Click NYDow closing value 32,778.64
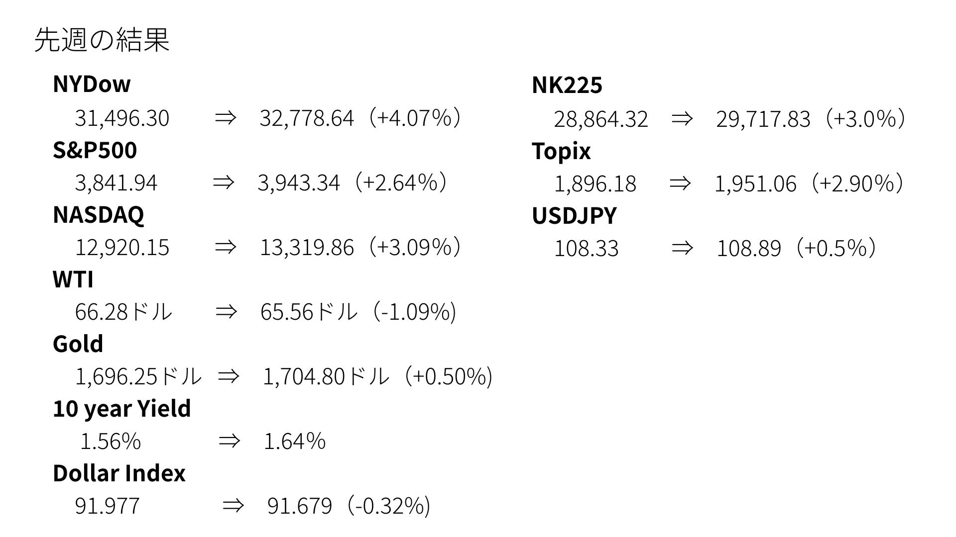Screen dimensions: 956x537 tap(307, 118)
